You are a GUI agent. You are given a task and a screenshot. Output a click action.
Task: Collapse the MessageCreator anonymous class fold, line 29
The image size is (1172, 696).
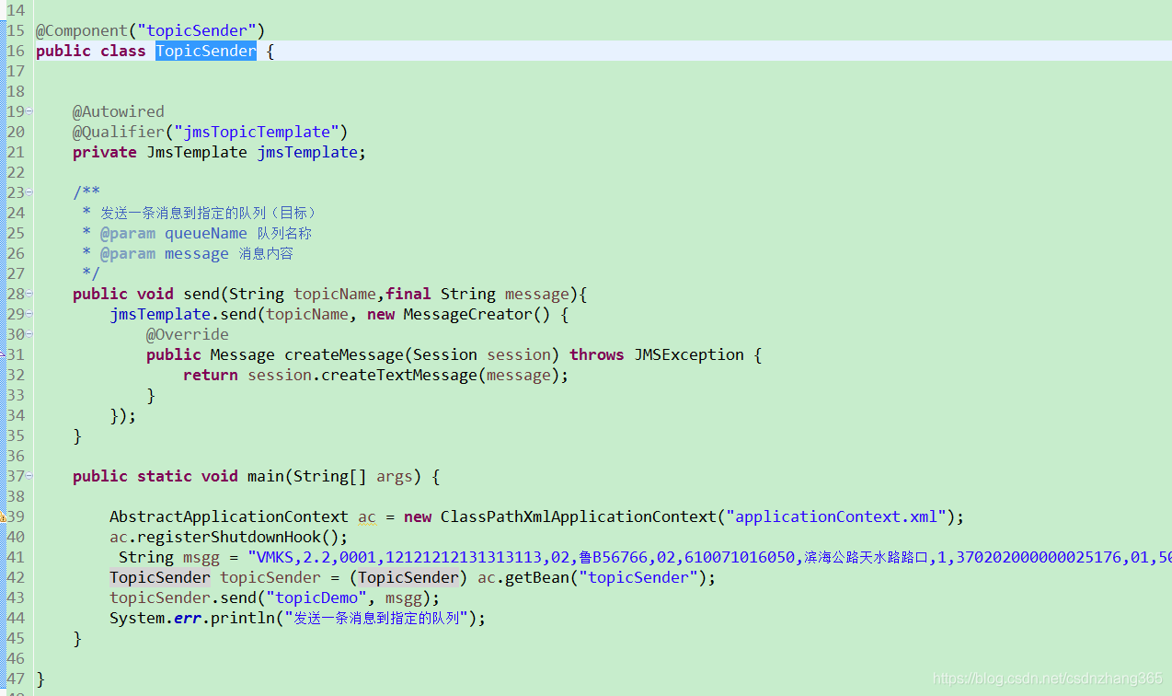coord(29,314)
